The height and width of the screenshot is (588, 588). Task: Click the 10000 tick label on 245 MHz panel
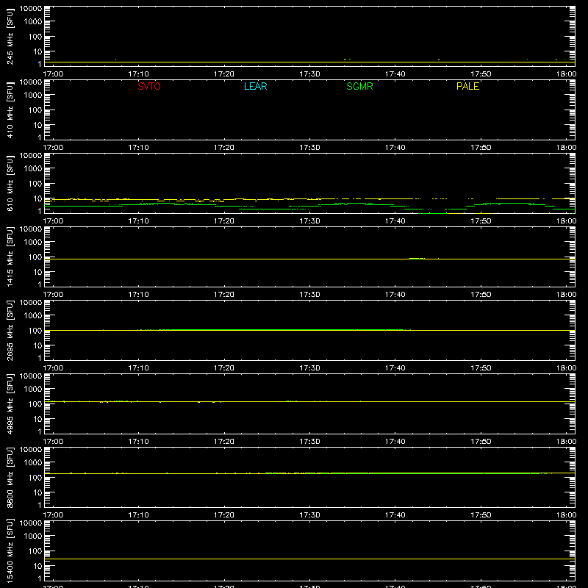click(31, 9)
